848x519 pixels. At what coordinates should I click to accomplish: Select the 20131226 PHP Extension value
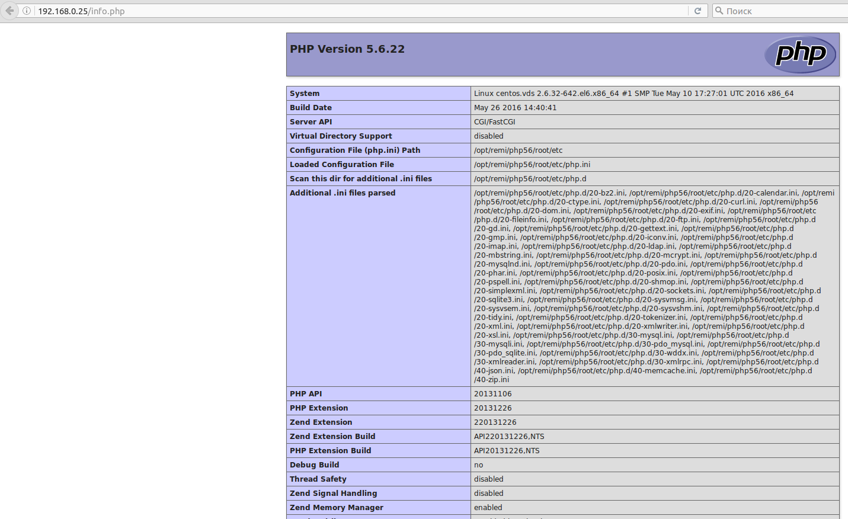coord(492,408)
